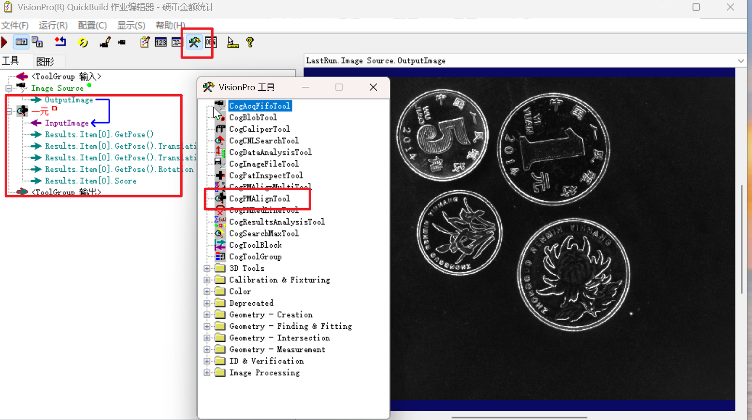Click the vertical scrollbar beside the image
This screenshot has height=420, width=752.
(x=741, y=239)
